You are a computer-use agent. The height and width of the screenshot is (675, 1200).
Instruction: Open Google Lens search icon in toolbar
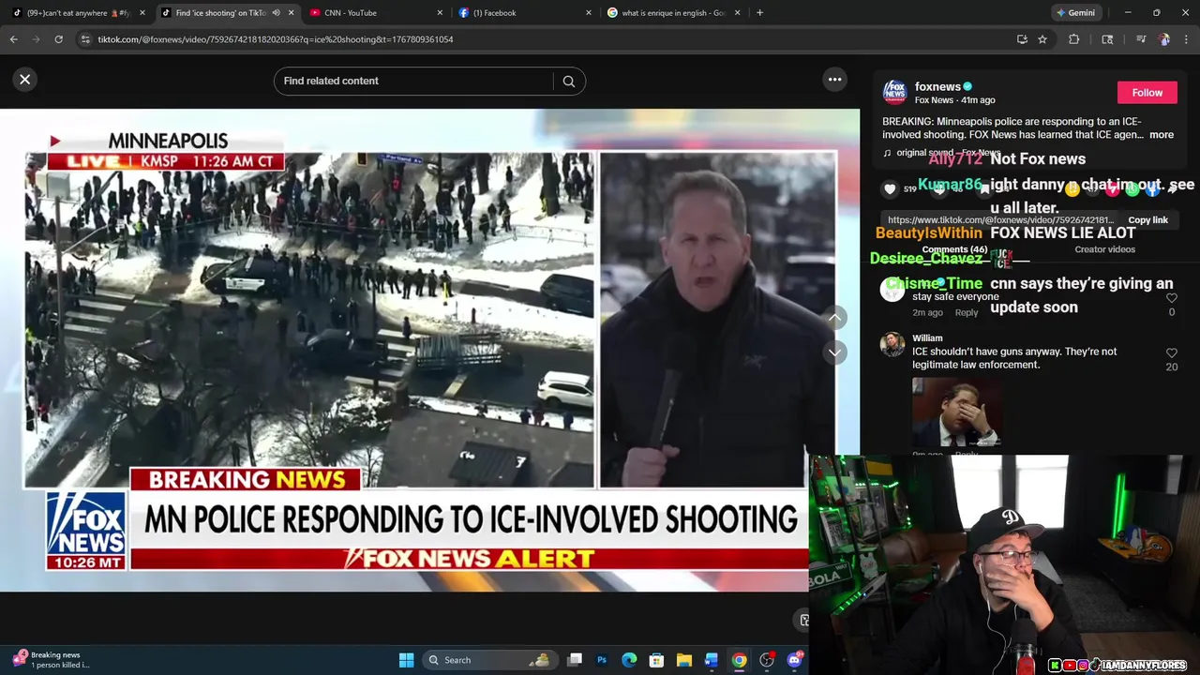tap(1107, 39)
